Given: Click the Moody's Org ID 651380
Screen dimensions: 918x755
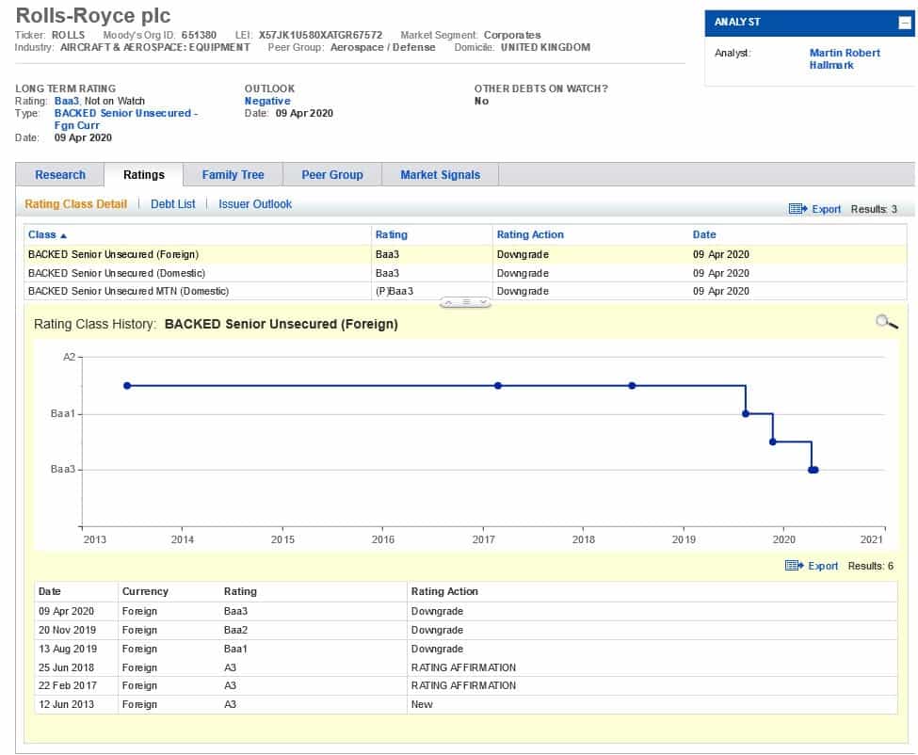Looking at the screenshot, I should [x=199, y=35].
